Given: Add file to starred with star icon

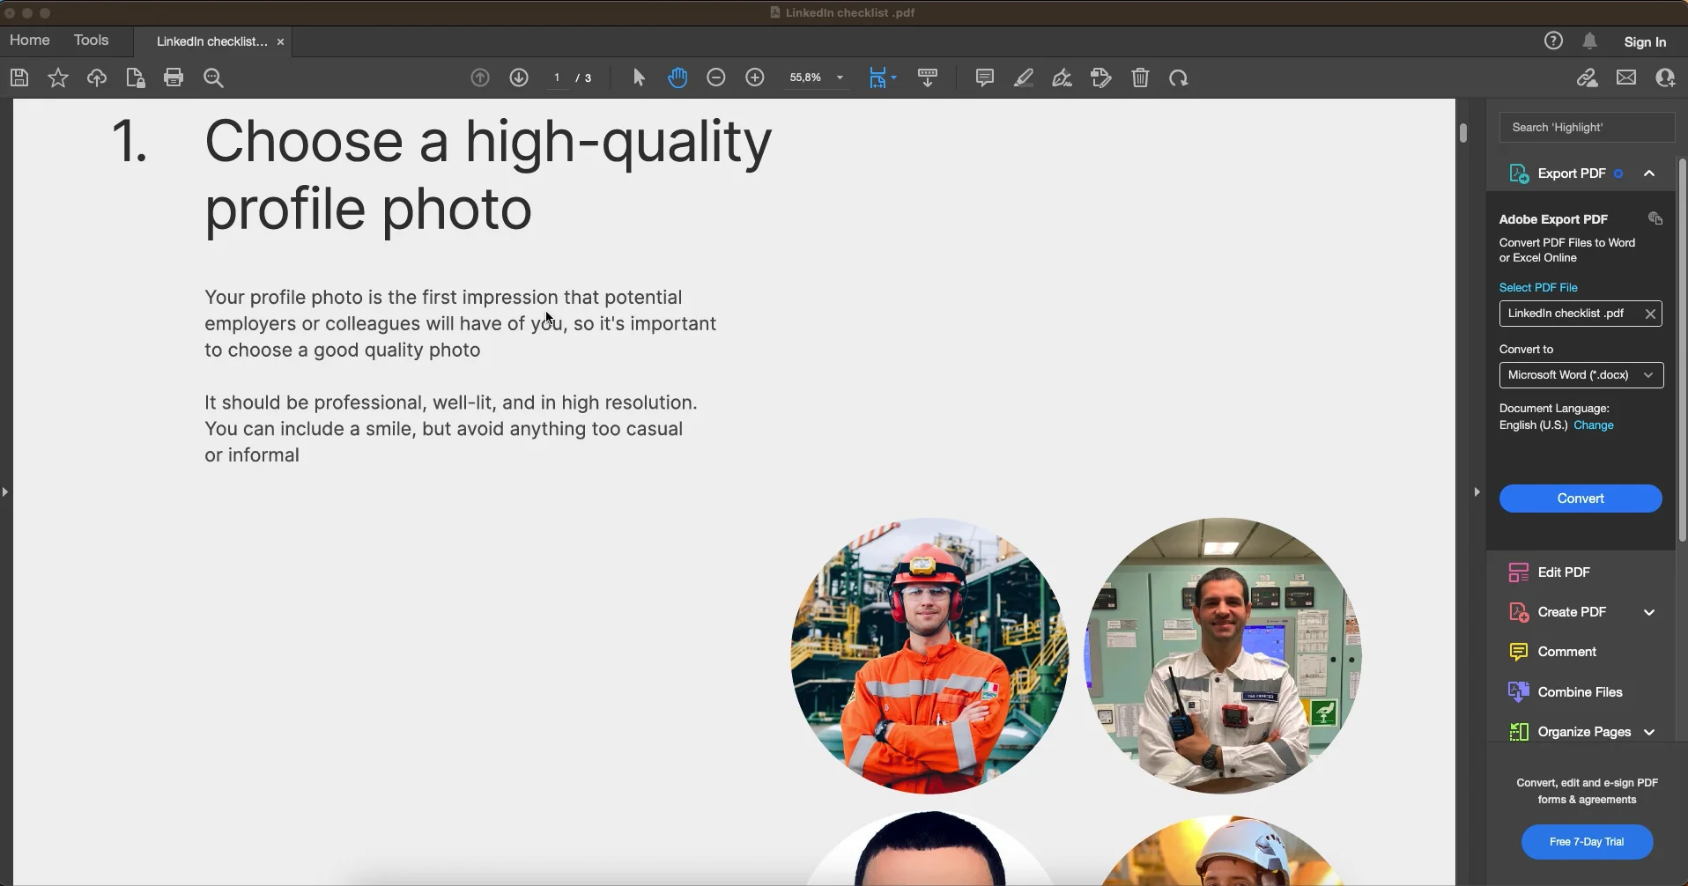Looking at the screenshot, I should [58, 78].
